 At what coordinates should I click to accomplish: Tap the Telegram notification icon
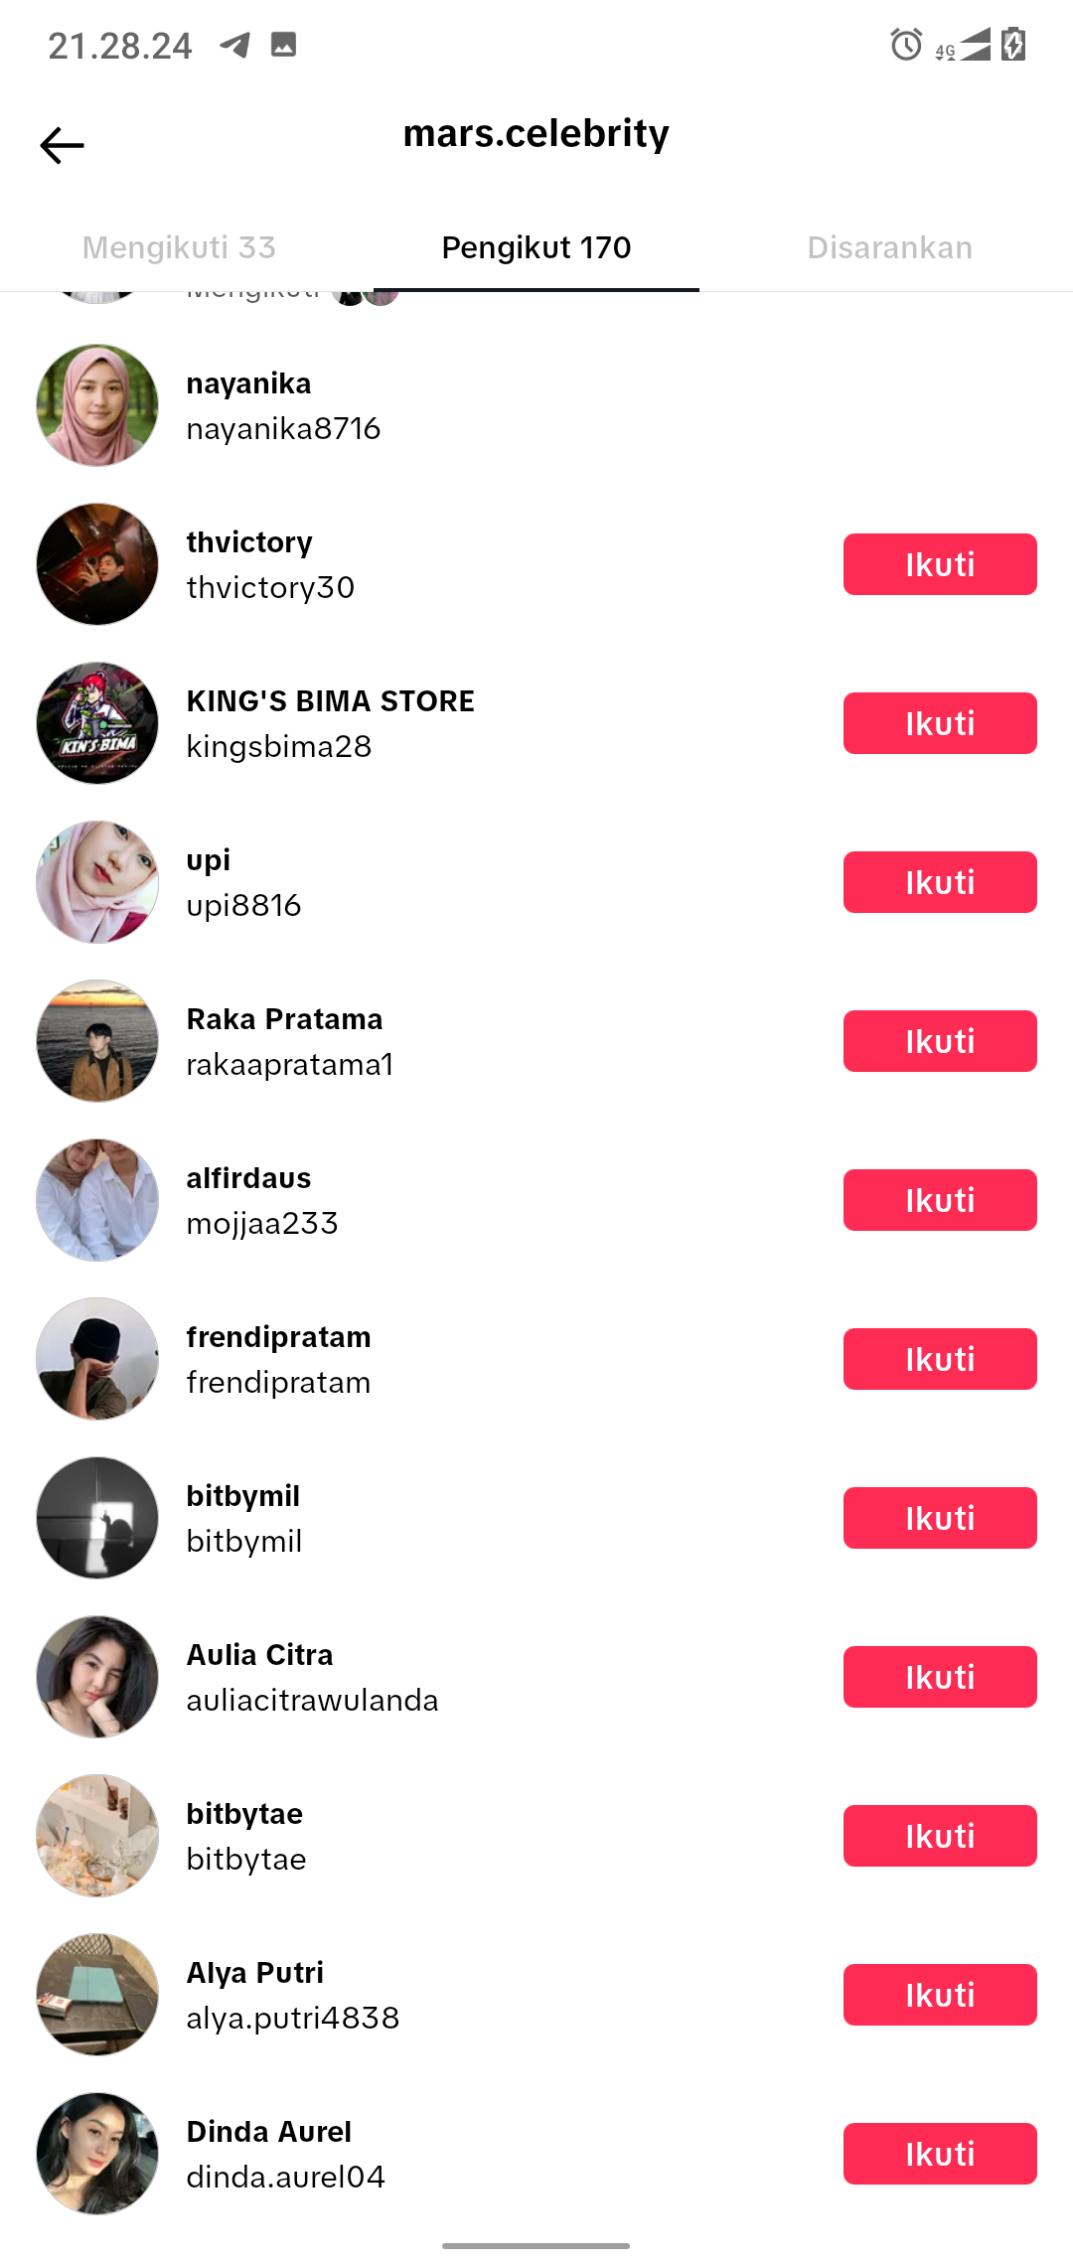[x=235, y=45]
